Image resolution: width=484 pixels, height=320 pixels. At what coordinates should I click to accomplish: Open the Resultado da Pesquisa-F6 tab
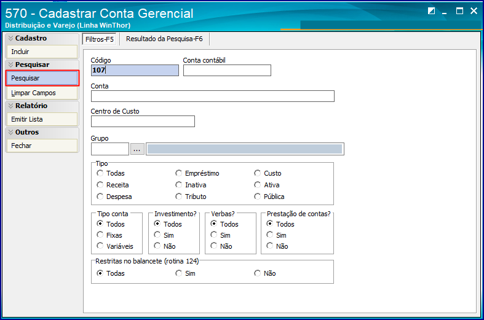click(164, 39)
